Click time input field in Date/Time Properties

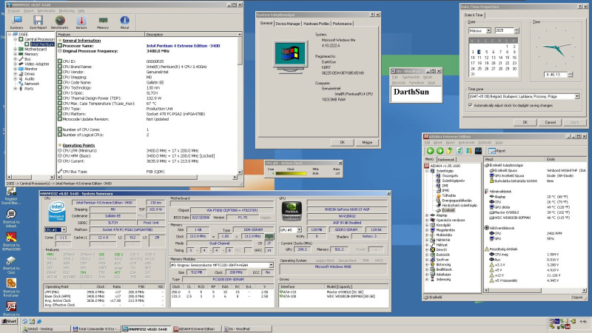pos(556,75)
